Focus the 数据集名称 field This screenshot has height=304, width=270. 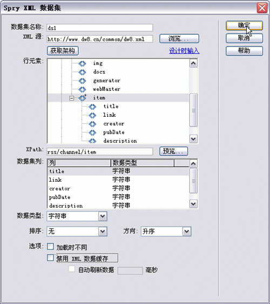[x=100, y=28]
